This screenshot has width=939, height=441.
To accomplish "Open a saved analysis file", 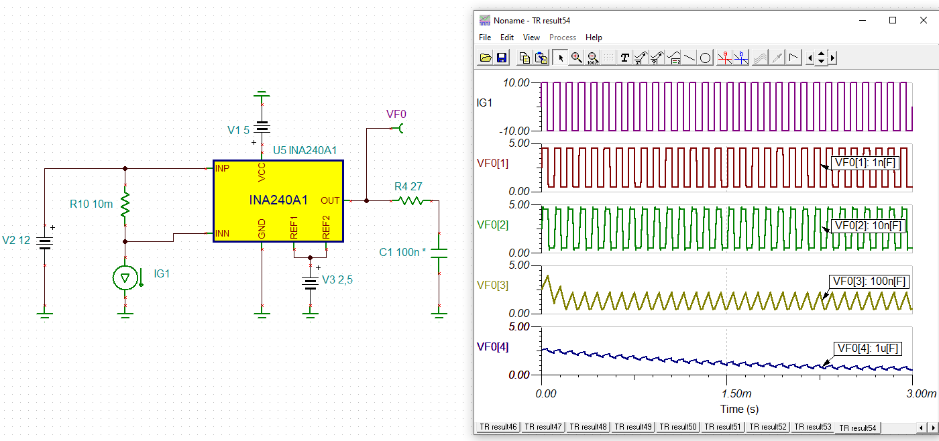I will [485, 58].
